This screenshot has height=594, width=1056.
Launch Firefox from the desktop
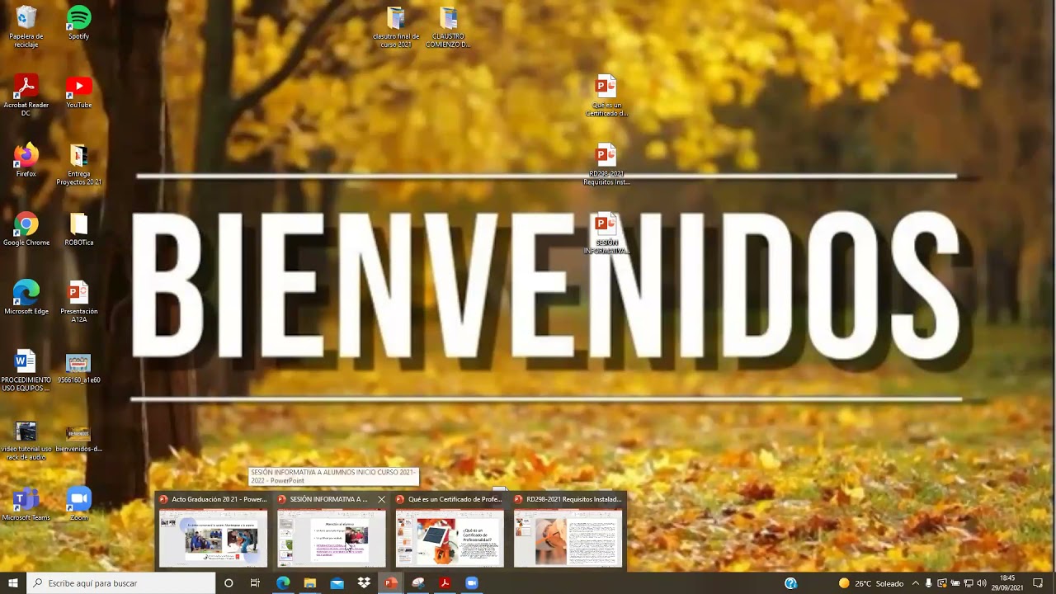(26, 160)
